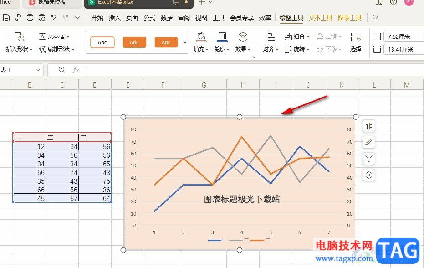
Task: Click the 轮廓 outline icon
Action: [x=222, y=37]
